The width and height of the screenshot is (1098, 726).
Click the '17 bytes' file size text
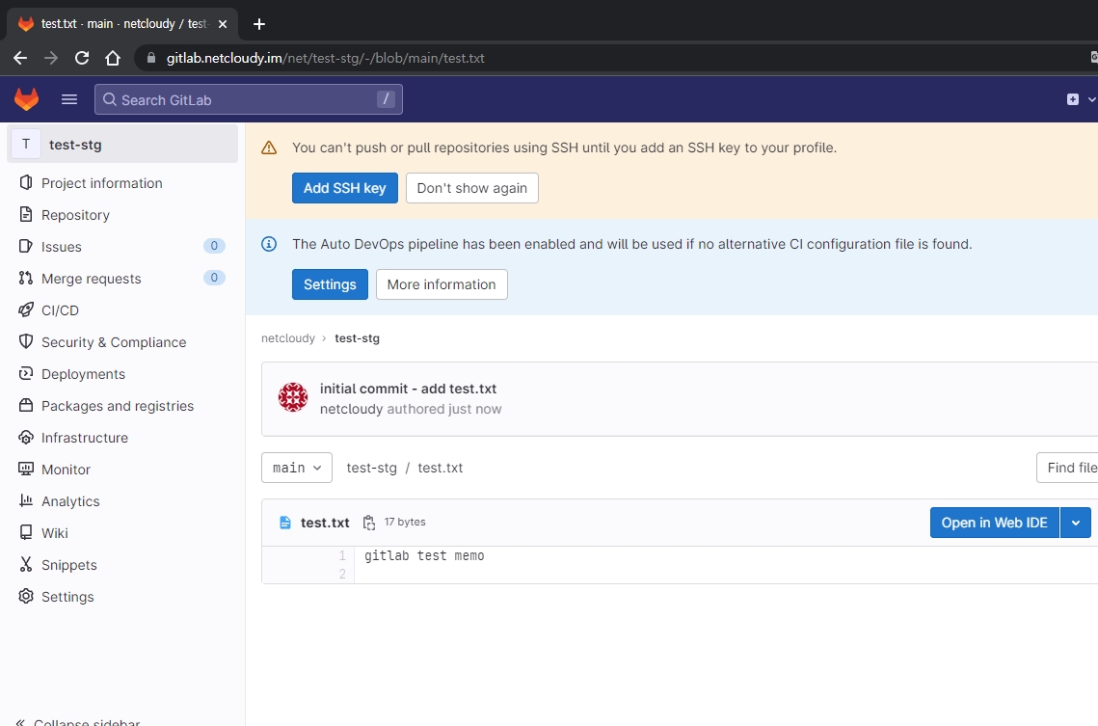tap(405, 523)
